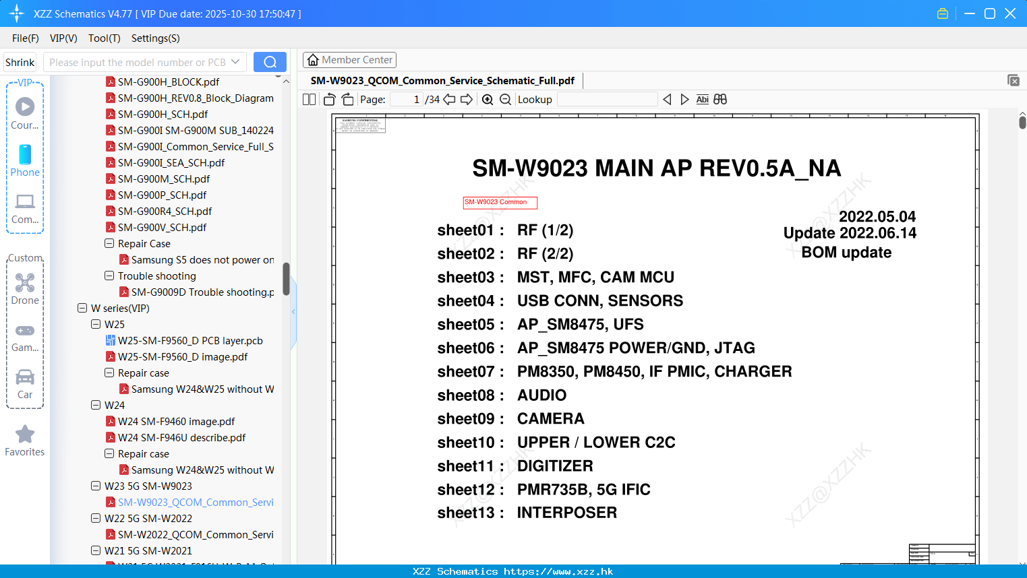Open the model number dropdown arrow
This screenshot has width=1027, height=578.
(235, 62)
